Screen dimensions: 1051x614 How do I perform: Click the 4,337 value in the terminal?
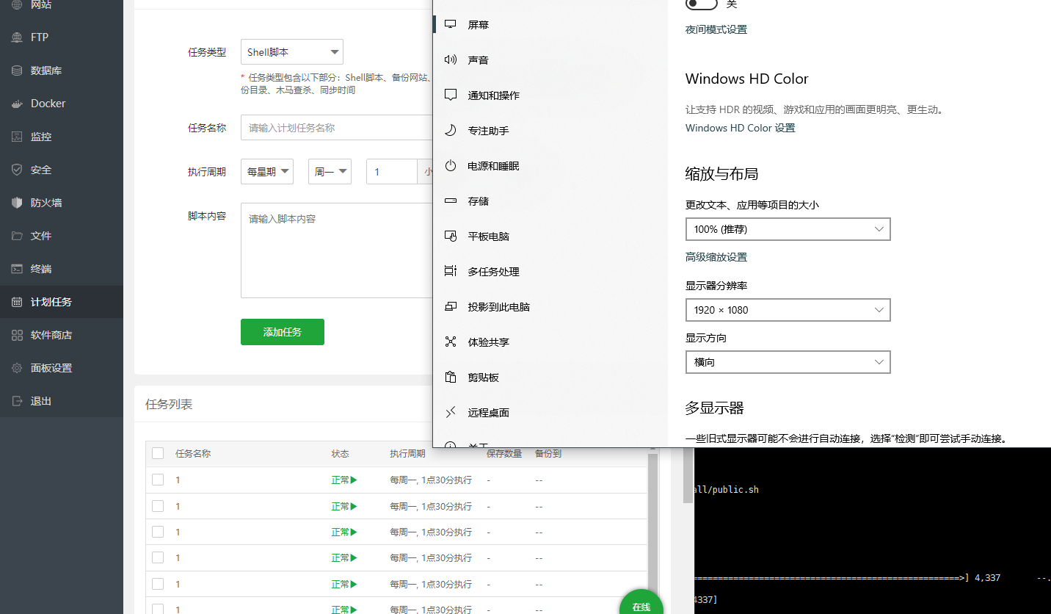tap(988, 578)
